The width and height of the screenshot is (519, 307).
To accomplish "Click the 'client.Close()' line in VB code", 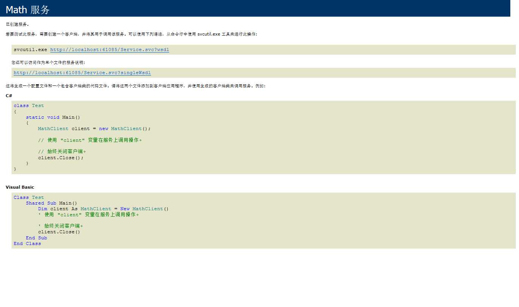I will pos(59,232).
